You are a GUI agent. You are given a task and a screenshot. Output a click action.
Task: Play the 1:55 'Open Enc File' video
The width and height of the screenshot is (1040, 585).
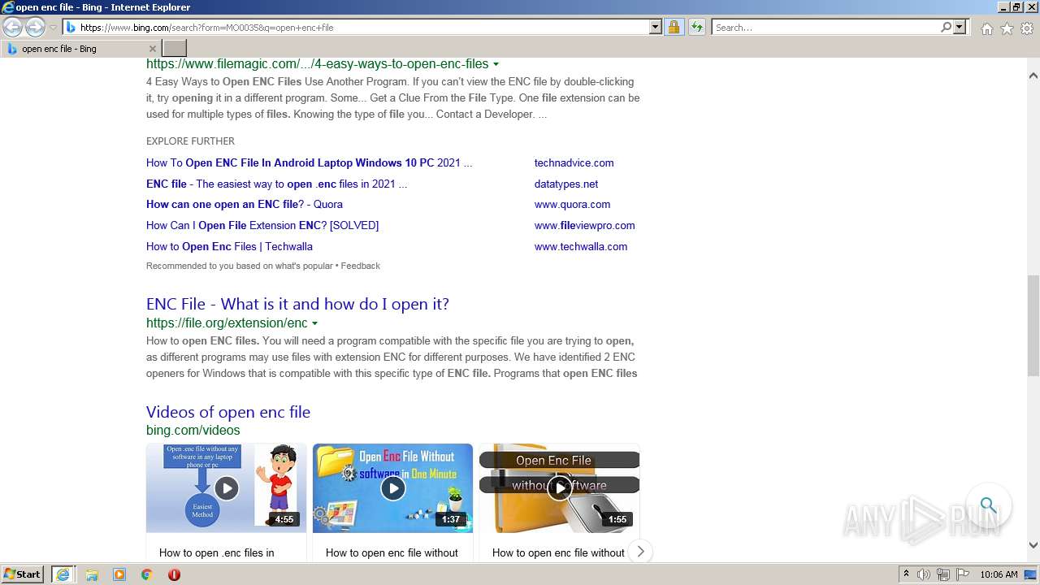point(559,487)
